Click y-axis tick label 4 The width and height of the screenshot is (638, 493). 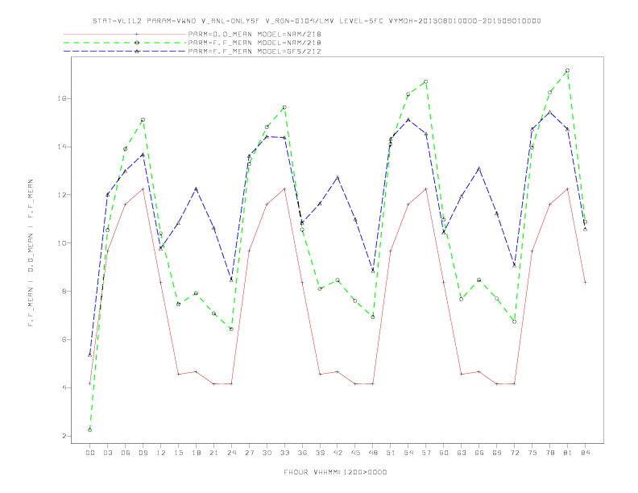point(64,387)
